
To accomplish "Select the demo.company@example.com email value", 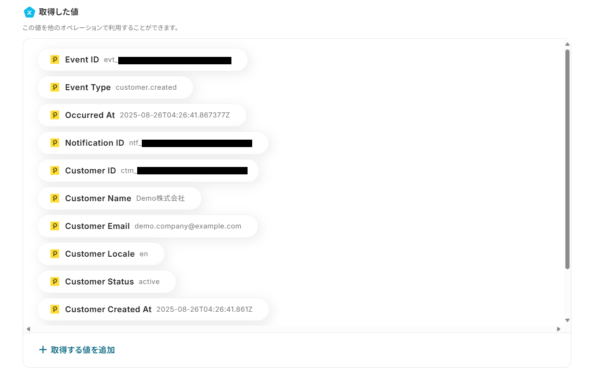I will pyautogui.click(x=188, y=226).
